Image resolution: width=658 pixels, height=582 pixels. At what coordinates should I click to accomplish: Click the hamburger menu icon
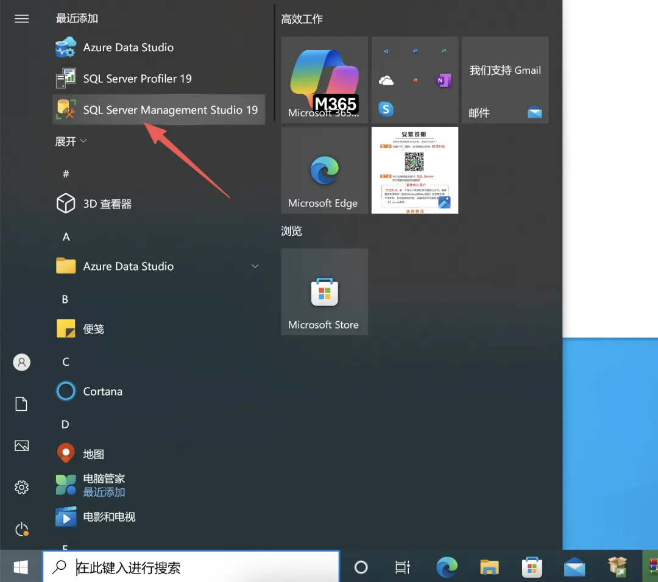click(21, 18)
